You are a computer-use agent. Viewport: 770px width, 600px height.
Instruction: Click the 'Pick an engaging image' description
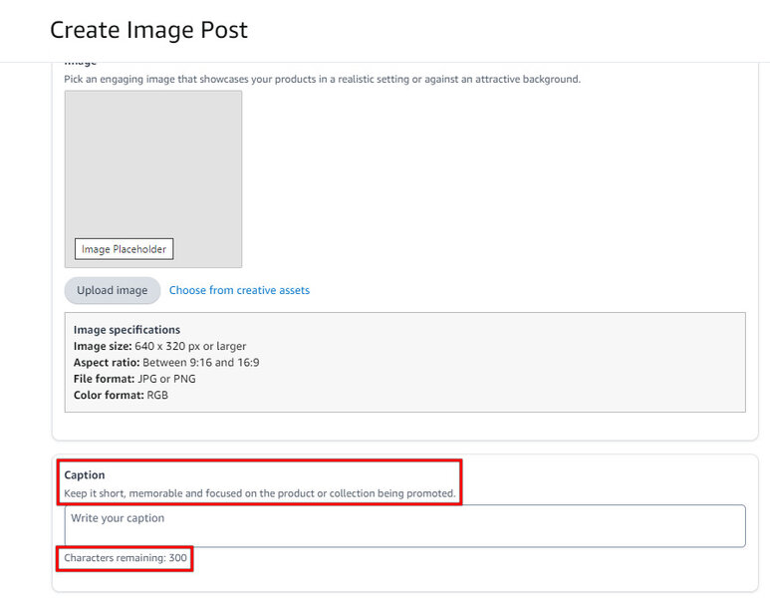pos(322,79)
